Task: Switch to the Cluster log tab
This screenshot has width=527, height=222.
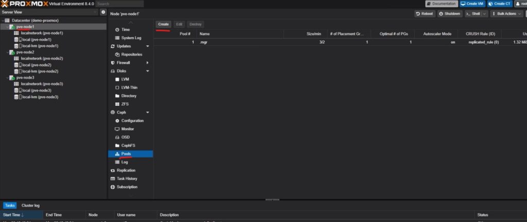Action: point(30,206)
